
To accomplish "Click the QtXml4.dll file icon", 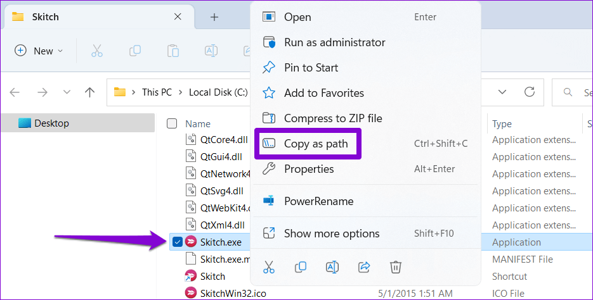I will point(191,225).
